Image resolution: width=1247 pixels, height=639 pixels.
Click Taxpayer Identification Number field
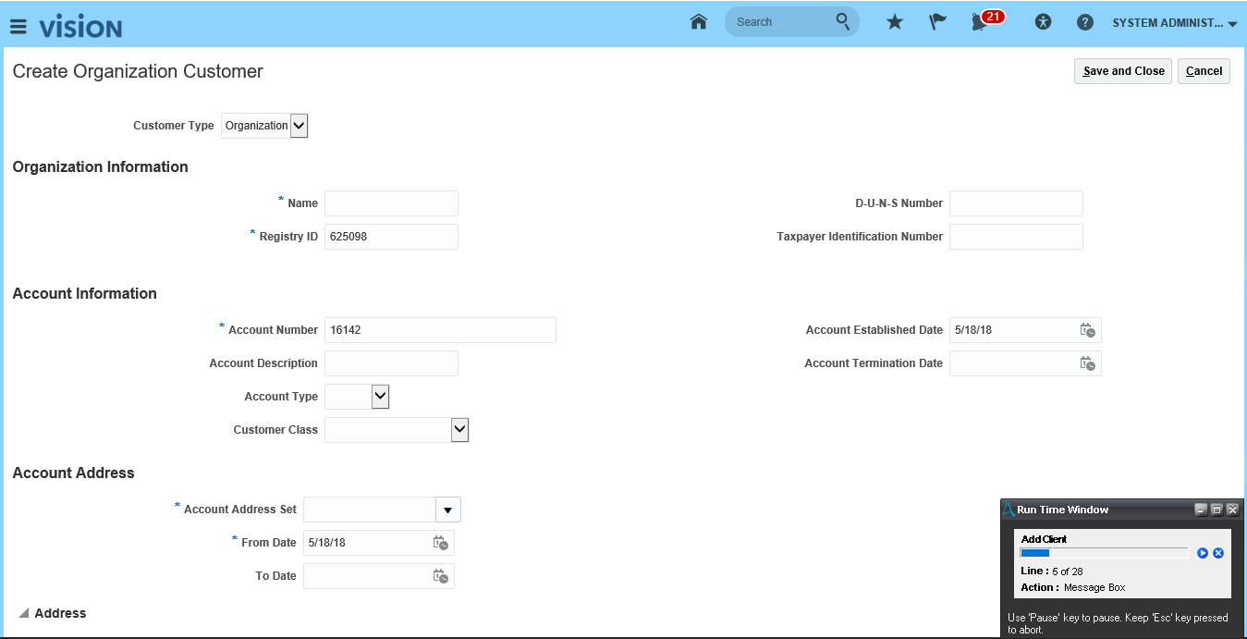point(1016,237)
